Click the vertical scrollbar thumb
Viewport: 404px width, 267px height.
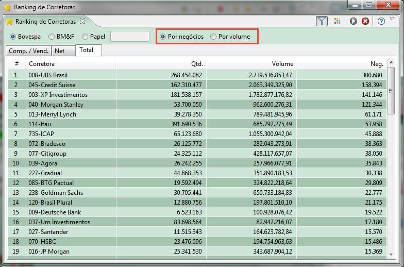[391, 91]
